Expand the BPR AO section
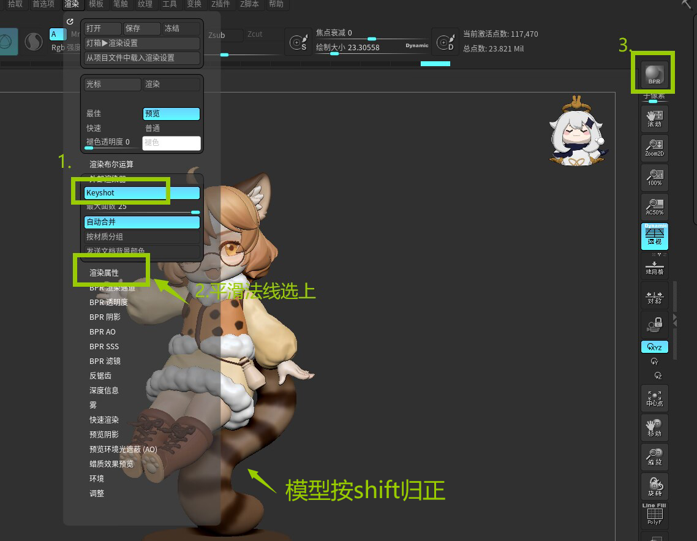The image size is (697, 541). 102,331
